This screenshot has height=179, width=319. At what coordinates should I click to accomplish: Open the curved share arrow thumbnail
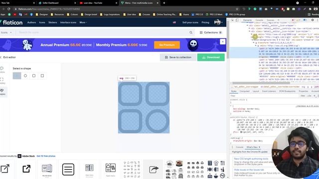pos(154,169)
